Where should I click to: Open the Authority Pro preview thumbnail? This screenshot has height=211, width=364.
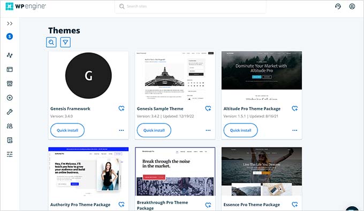pyautogui.click(x=88, y=171)
